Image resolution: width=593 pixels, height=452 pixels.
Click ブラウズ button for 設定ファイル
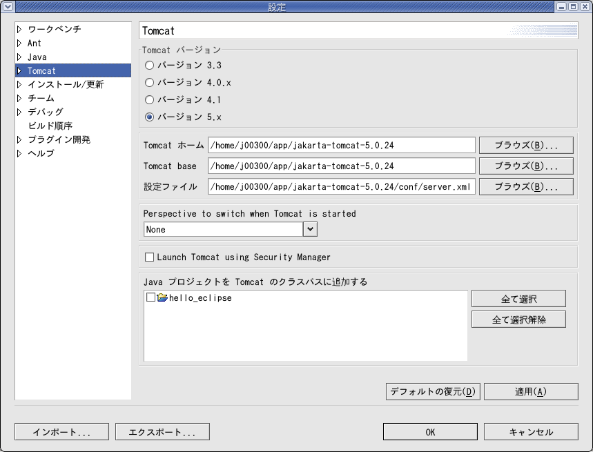point(526,187)
